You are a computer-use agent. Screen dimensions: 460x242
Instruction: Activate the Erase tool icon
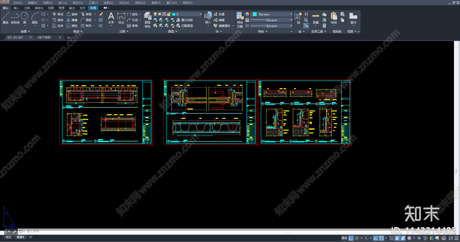click(x=101, y=14)
